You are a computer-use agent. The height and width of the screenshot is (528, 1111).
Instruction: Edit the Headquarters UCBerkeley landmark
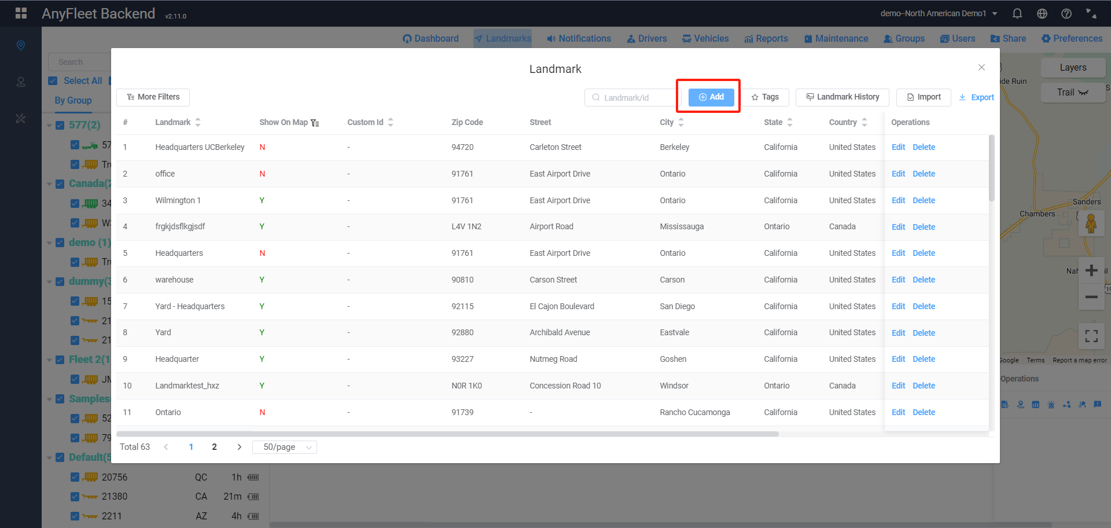point(898,147)
